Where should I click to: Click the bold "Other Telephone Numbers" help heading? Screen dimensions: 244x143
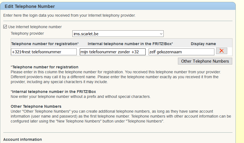click(36, 106)
